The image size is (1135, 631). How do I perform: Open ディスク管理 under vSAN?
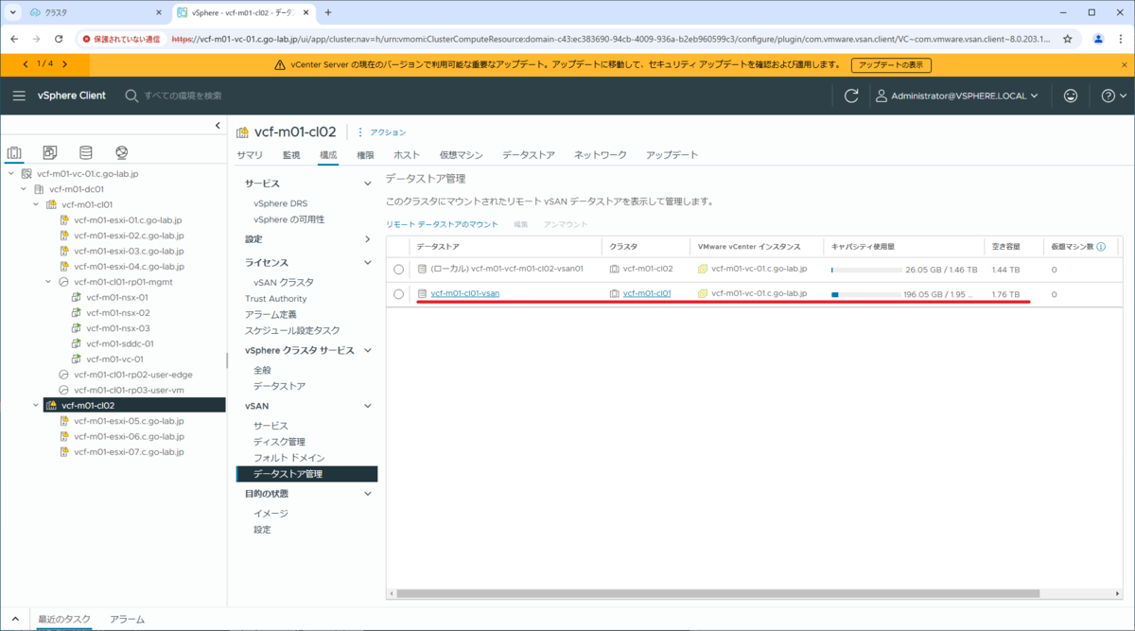[279, 442]
